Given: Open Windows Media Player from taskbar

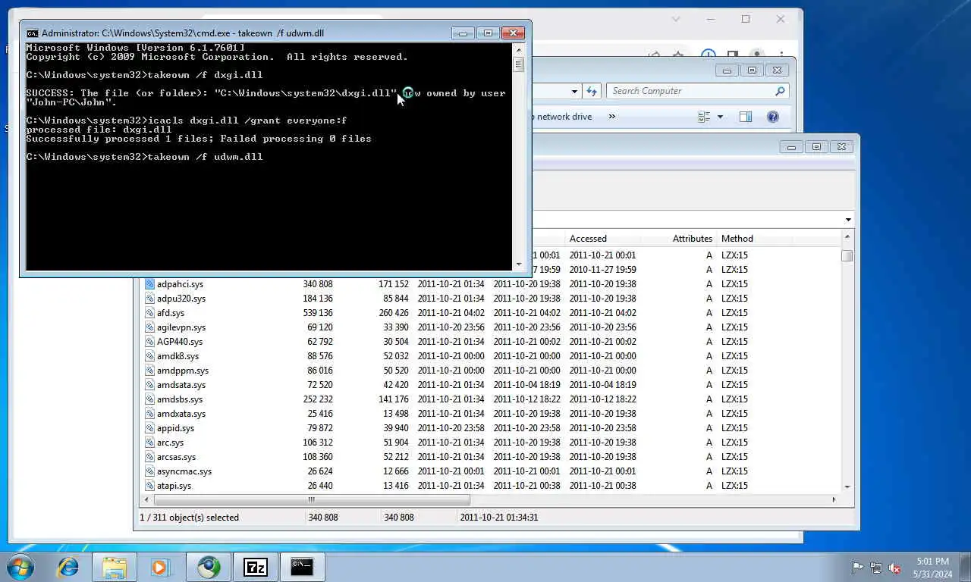Looking at the screenshot, I should pos(159,566).
